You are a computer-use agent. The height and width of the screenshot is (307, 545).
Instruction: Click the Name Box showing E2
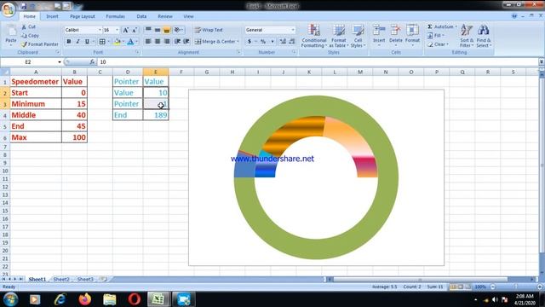pyautogui.click(x=28, y=62)
